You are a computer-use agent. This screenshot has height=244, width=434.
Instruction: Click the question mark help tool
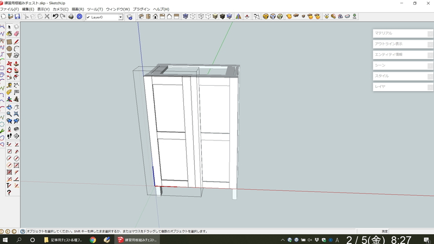click(x=9, y=192)
